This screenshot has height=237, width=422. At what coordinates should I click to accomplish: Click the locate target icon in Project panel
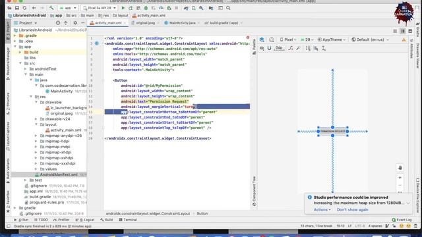pos(58,23)
